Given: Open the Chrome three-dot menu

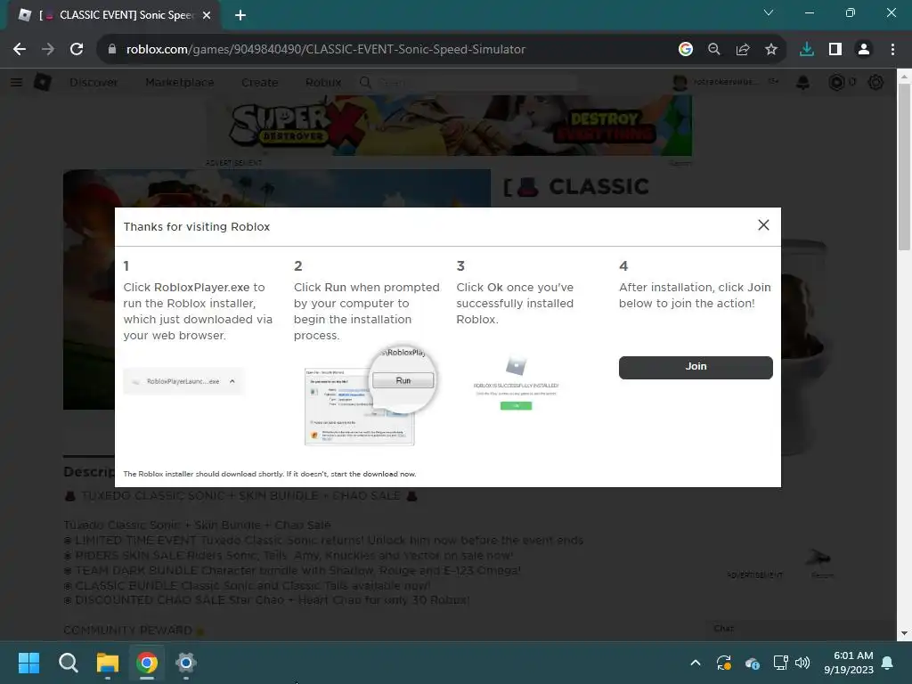Looking at the screenshot, I should pos(892,50).
